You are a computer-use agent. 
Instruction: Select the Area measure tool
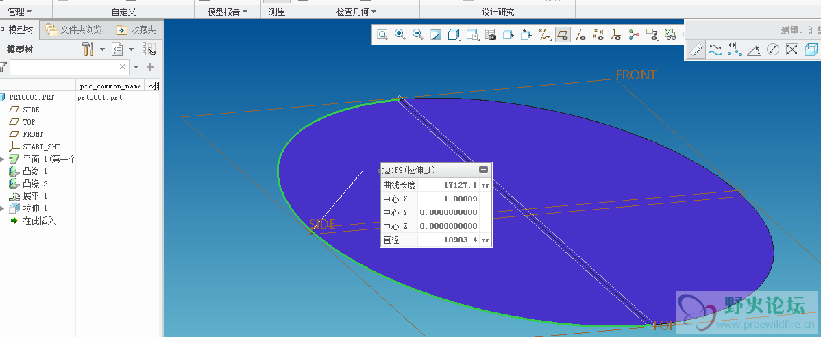click(x=792, y=50)
